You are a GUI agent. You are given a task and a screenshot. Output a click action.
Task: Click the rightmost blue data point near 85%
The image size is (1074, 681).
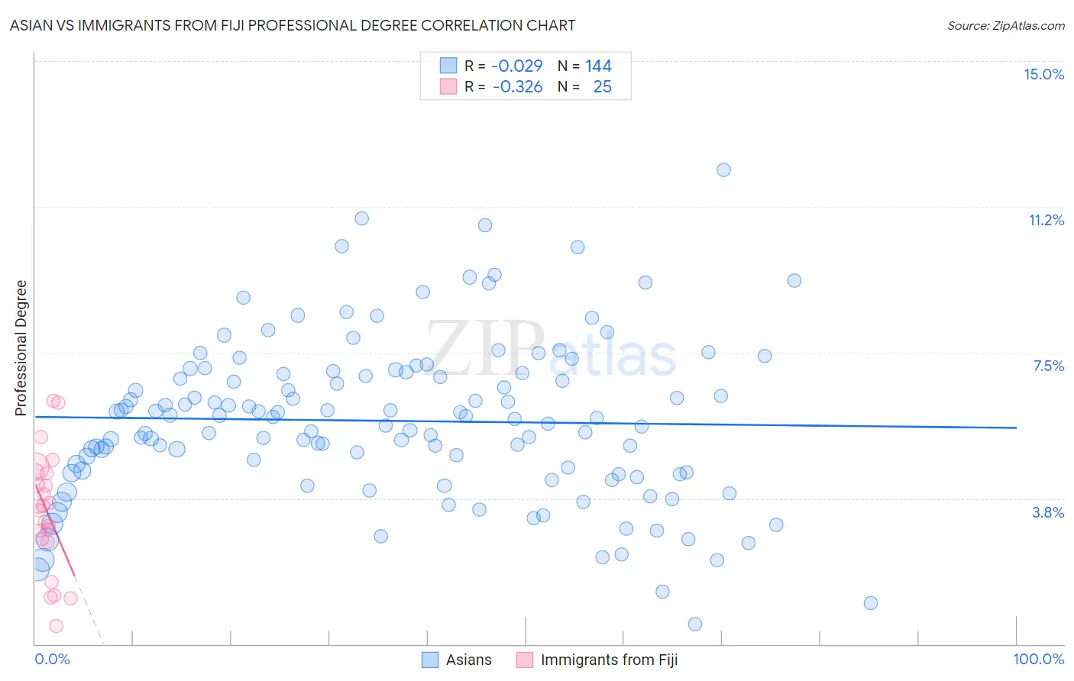870,603
